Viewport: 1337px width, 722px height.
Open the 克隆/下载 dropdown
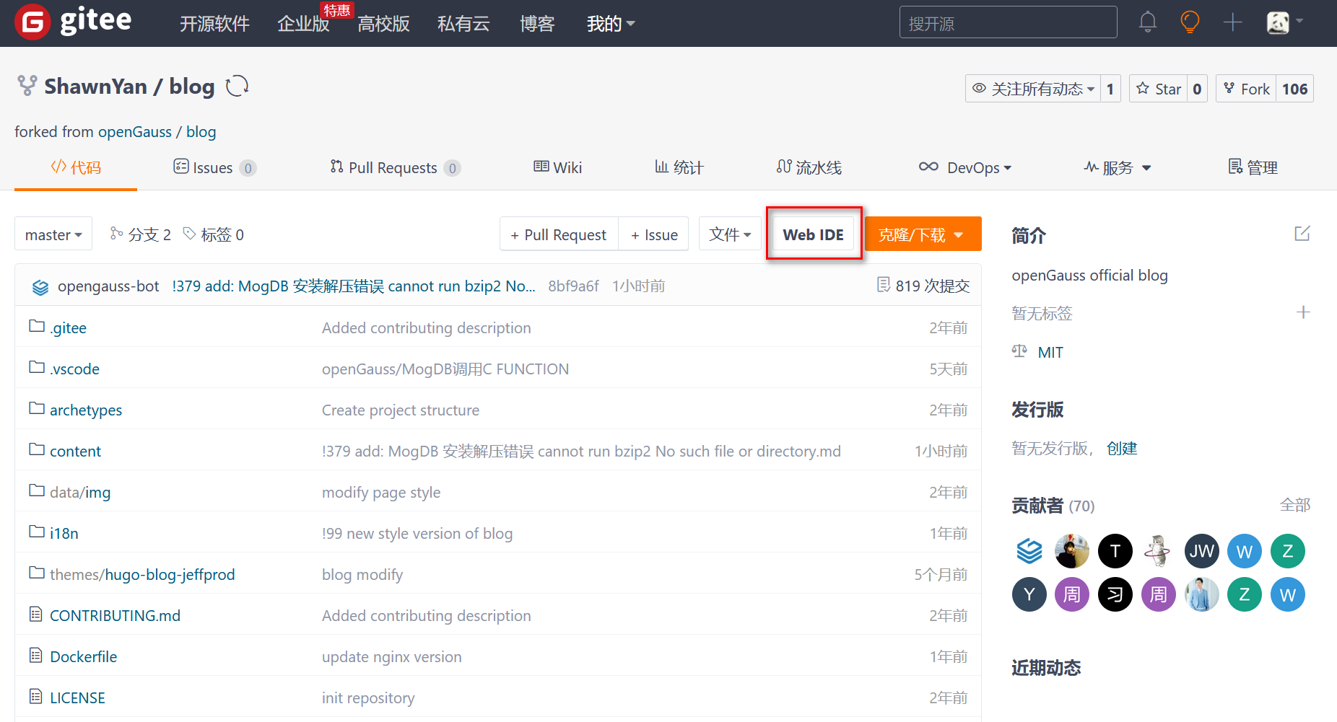[x=923, y=234]
